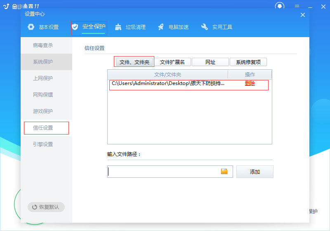Open 病毒查杀 in the sidebar
The image size is (330, 231).
pos(43,45)
